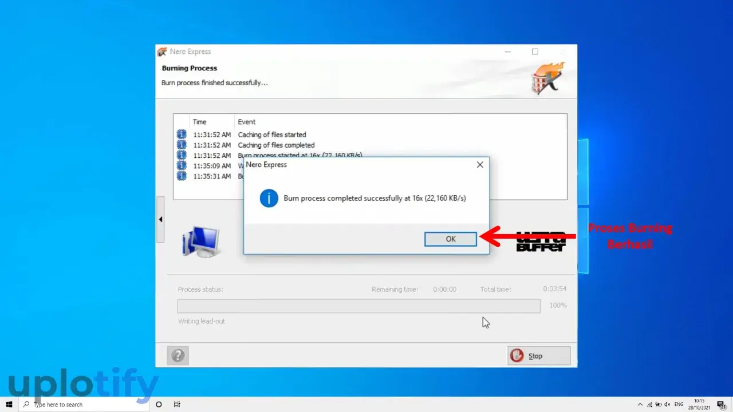Click the computer source icon
Viewport: 733px width, 412px height.
pyautogui.click(x=200, y=241)
